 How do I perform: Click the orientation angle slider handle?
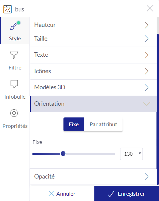tap(63, 154)
